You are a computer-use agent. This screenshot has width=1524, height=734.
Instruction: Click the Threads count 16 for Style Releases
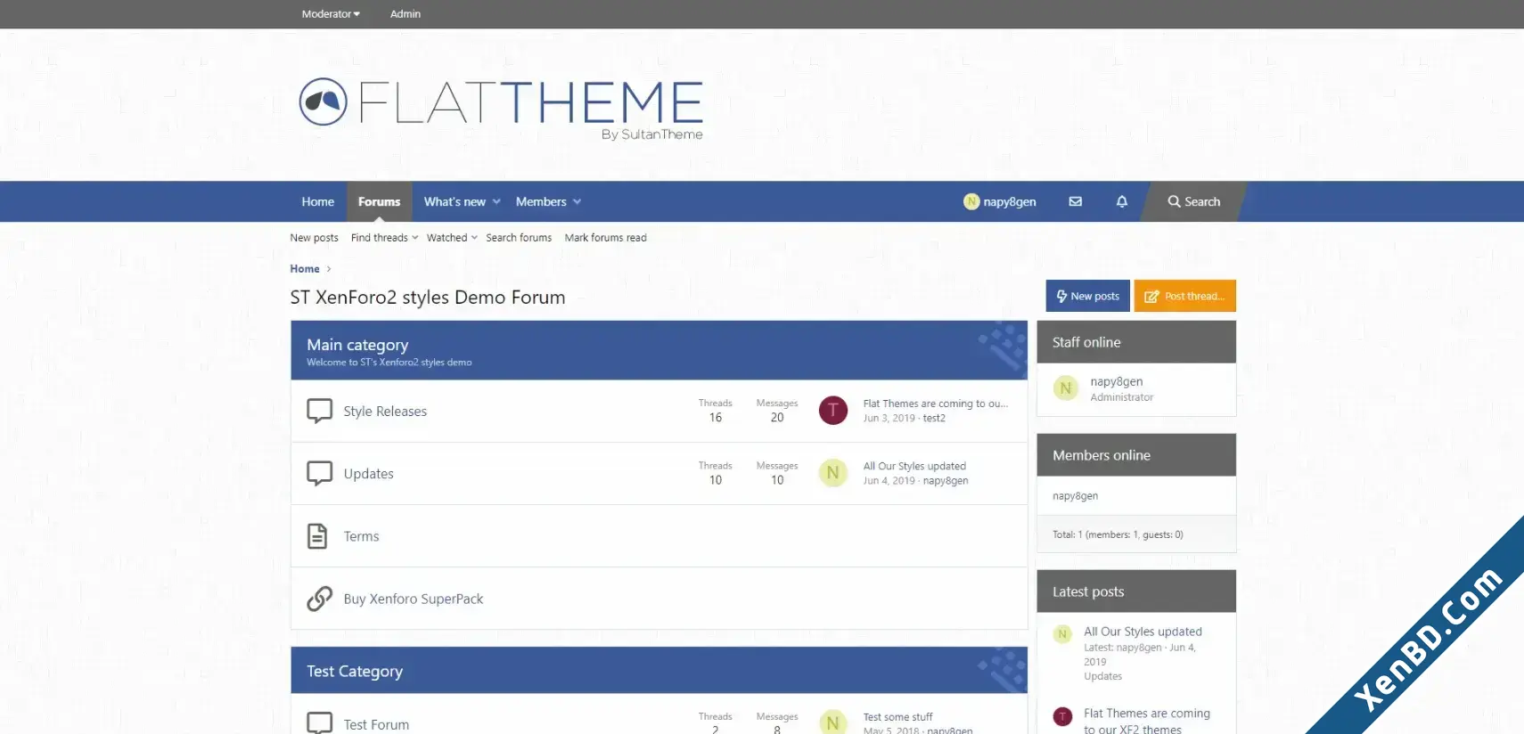pos(715,417)
